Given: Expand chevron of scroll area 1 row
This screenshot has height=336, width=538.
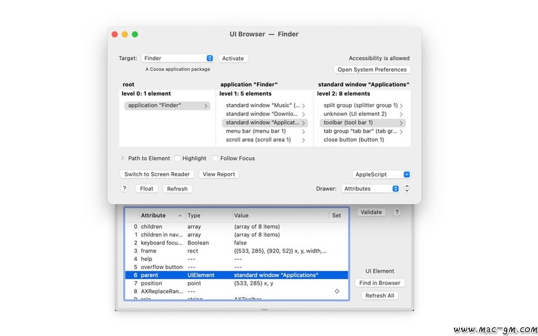Looking at the screenshot, I should click(x=303, y=140).
